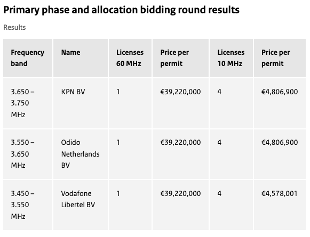Click the 3.550 – 3.650 MHz frequency cell
The width and height of the screenshot is (310, 237).
[28, 154]
